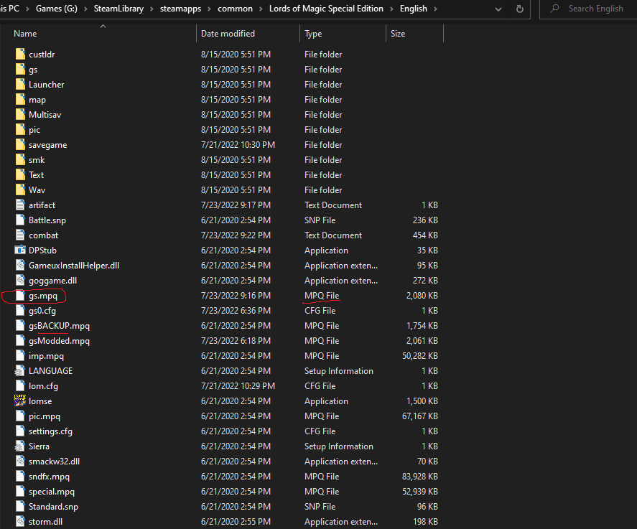The image size is (637, 529).
Task: Select the Text folder name
Action: coord(36,175)
